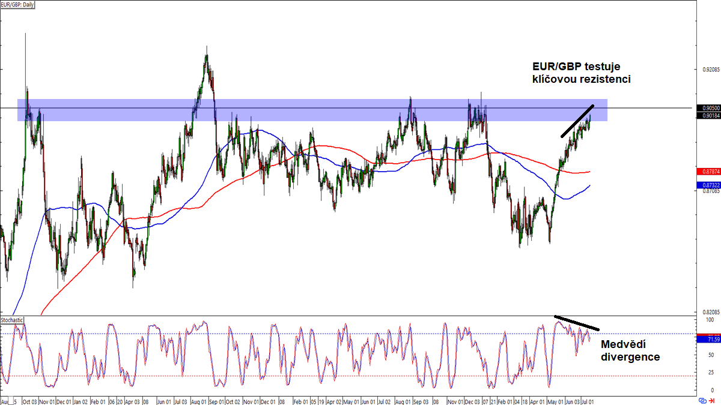Click the Jul 02 date label
Image resolution: width=721 pixels, height=405 pixels.
tap(385, 401)
